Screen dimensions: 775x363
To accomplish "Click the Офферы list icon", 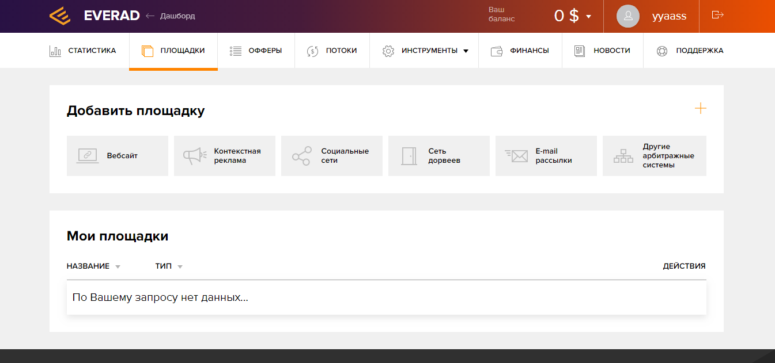I will tap(235, 51).
